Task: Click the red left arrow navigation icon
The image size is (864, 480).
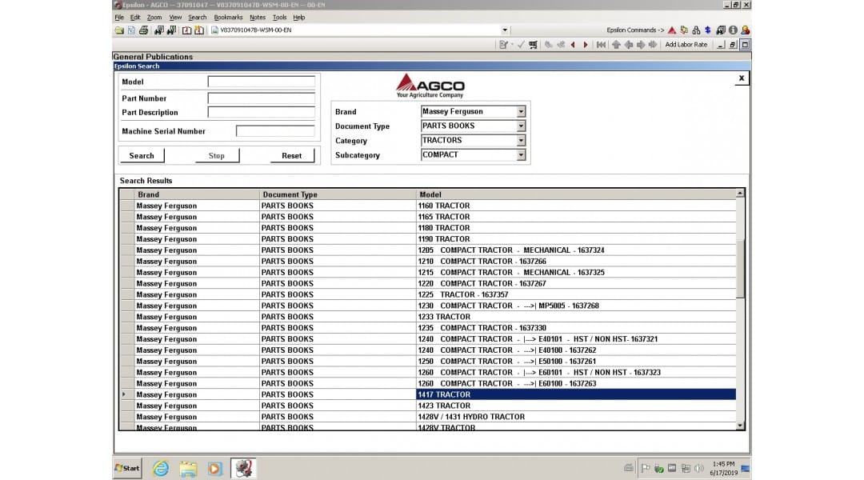Action: tap(573, 45)
